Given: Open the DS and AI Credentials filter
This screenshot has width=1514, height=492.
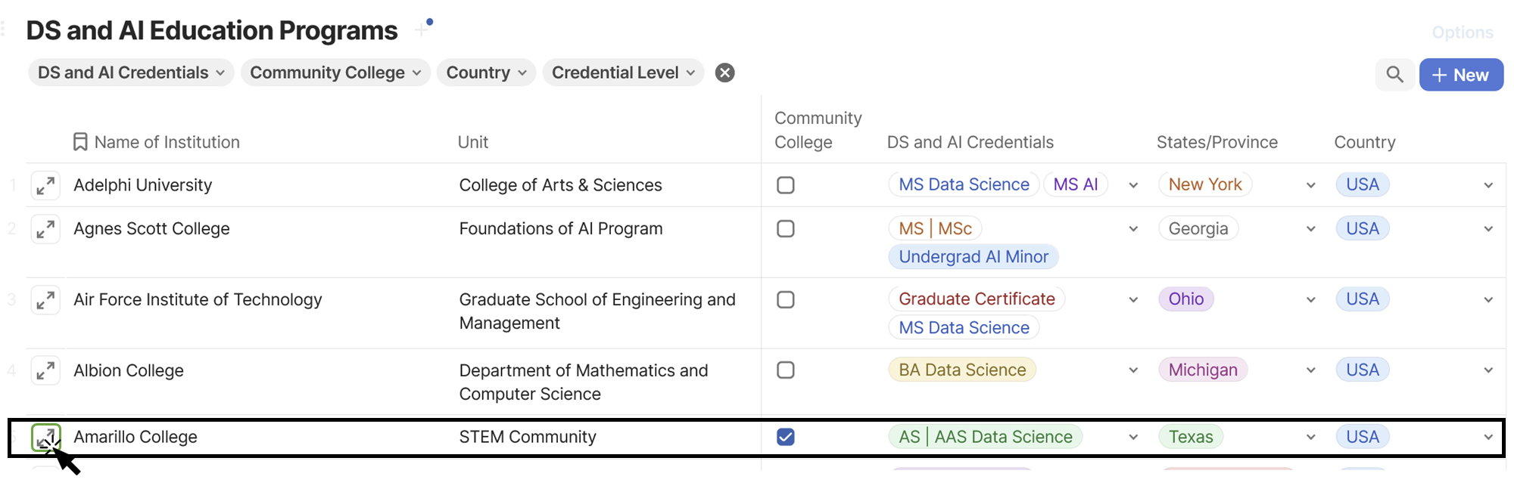Looking at the screenshot, I should (131, 73).
